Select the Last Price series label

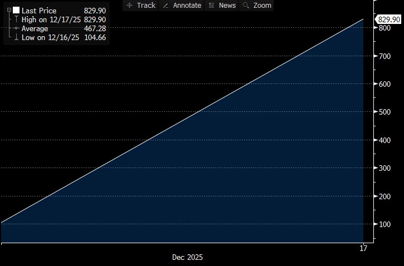point(39,11)
